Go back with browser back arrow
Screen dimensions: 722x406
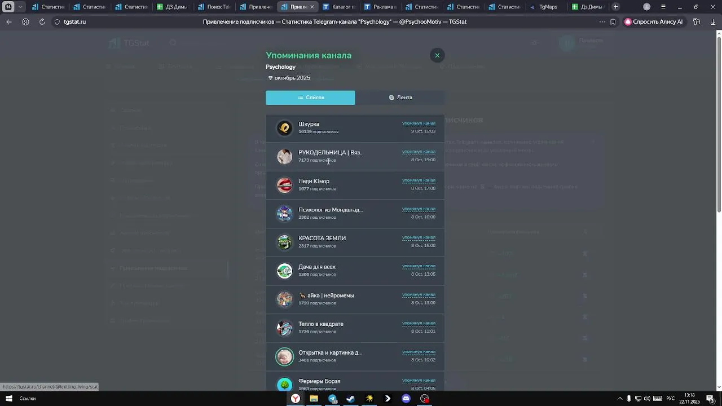[x=9, y=21]
